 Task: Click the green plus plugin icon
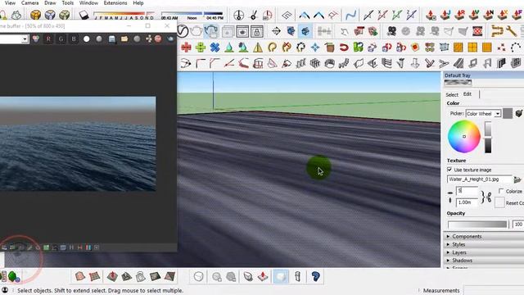point(201,48)
